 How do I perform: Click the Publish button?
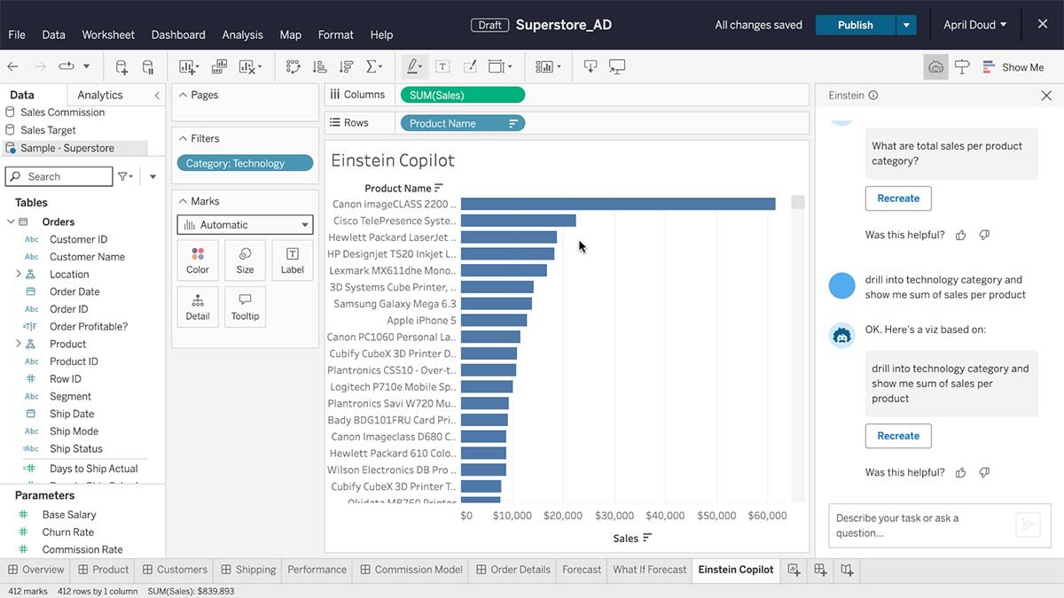point(855,25)
